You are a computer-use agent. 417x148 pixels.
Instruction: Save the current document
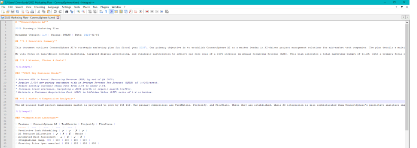(13, 12)
